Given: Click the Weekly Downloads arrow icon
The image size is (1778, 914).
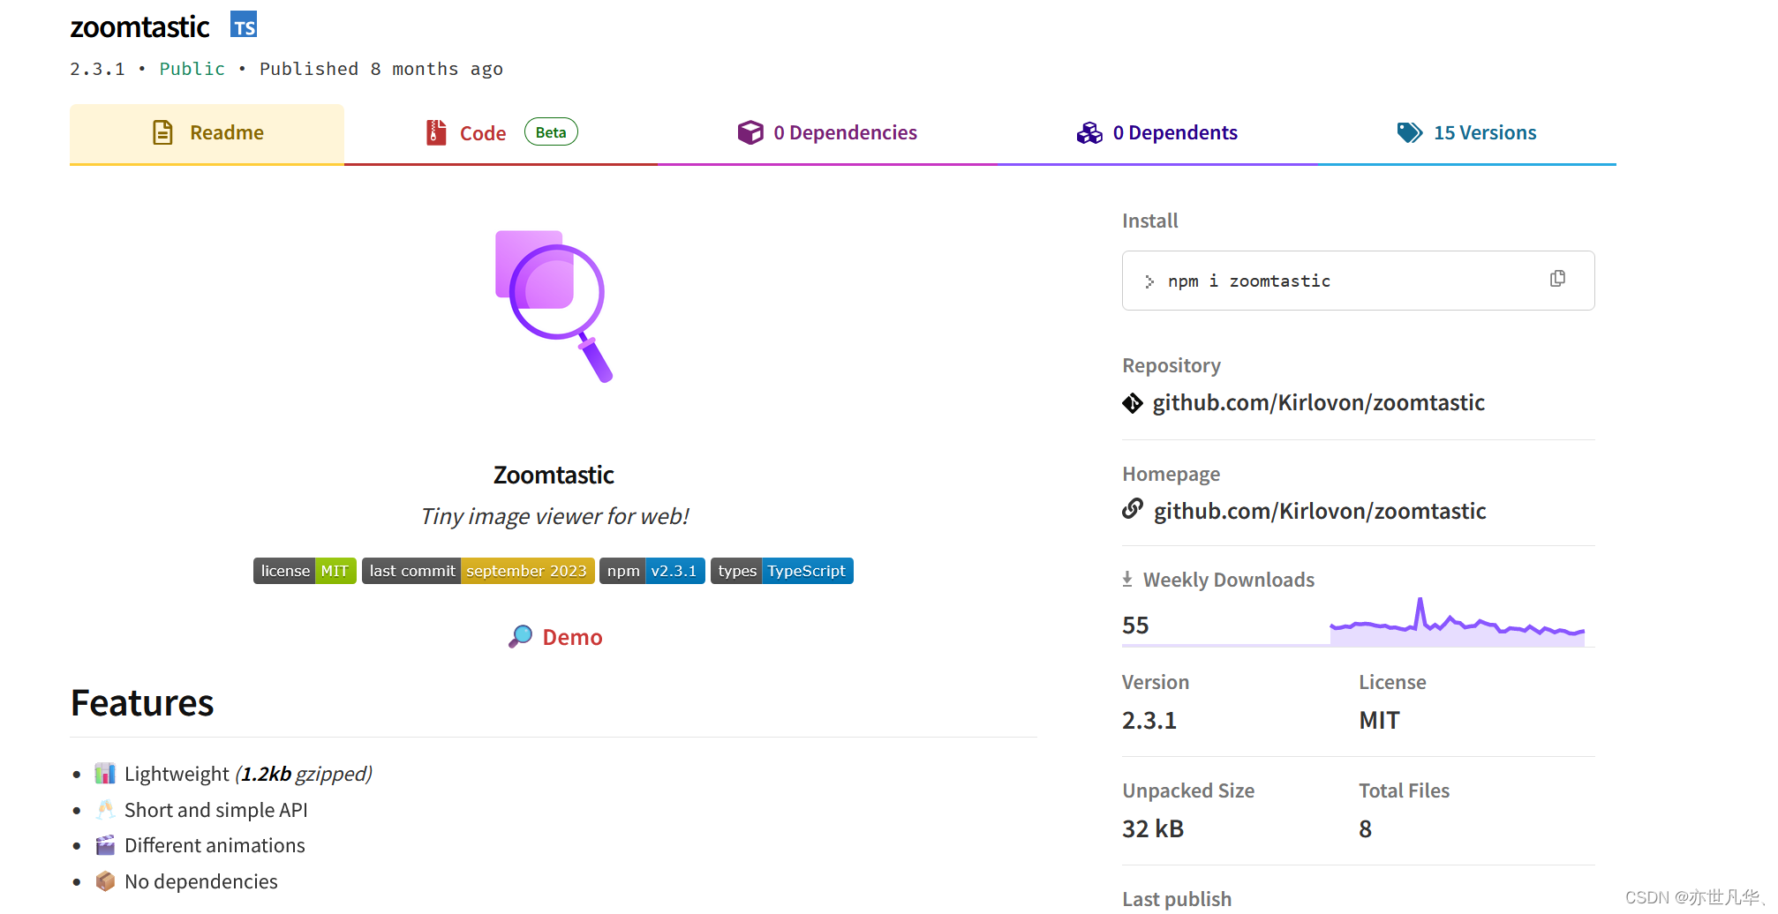Looking at the screenshot, I should click(x=1127, y=580).
